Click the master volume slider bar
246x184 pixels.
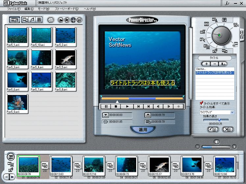(216, 147)
